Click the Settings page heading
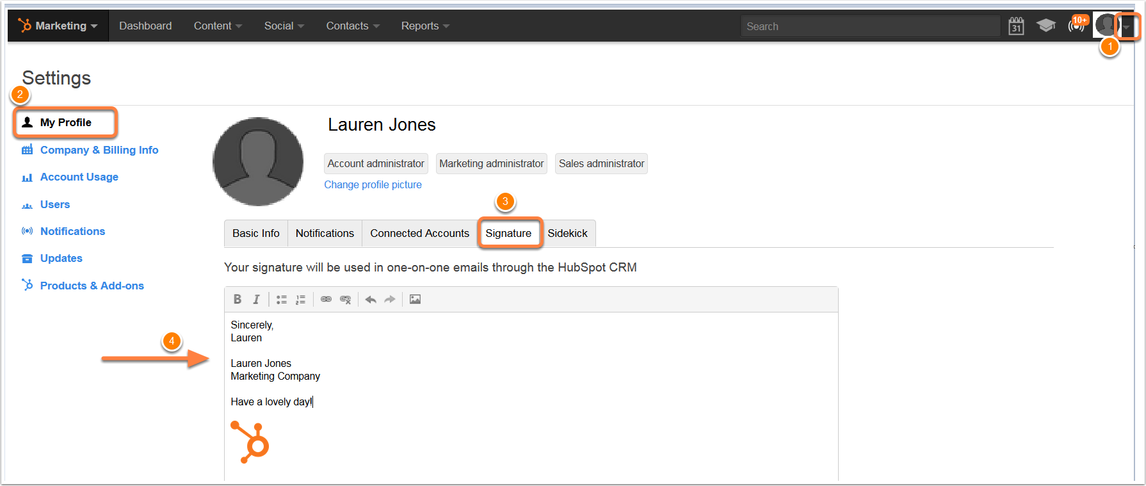 pyautogui.click(x=56, y=78)
